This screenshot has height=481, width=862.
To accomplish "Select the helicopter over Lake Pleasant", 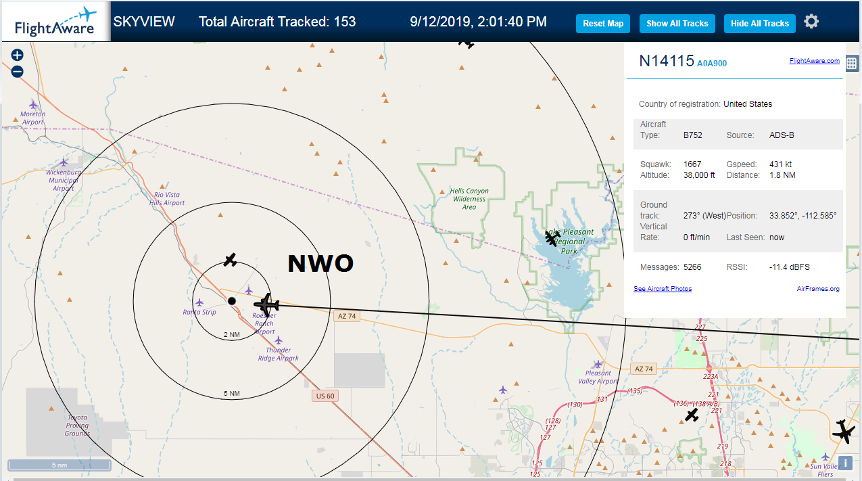I will click(552, 238).
